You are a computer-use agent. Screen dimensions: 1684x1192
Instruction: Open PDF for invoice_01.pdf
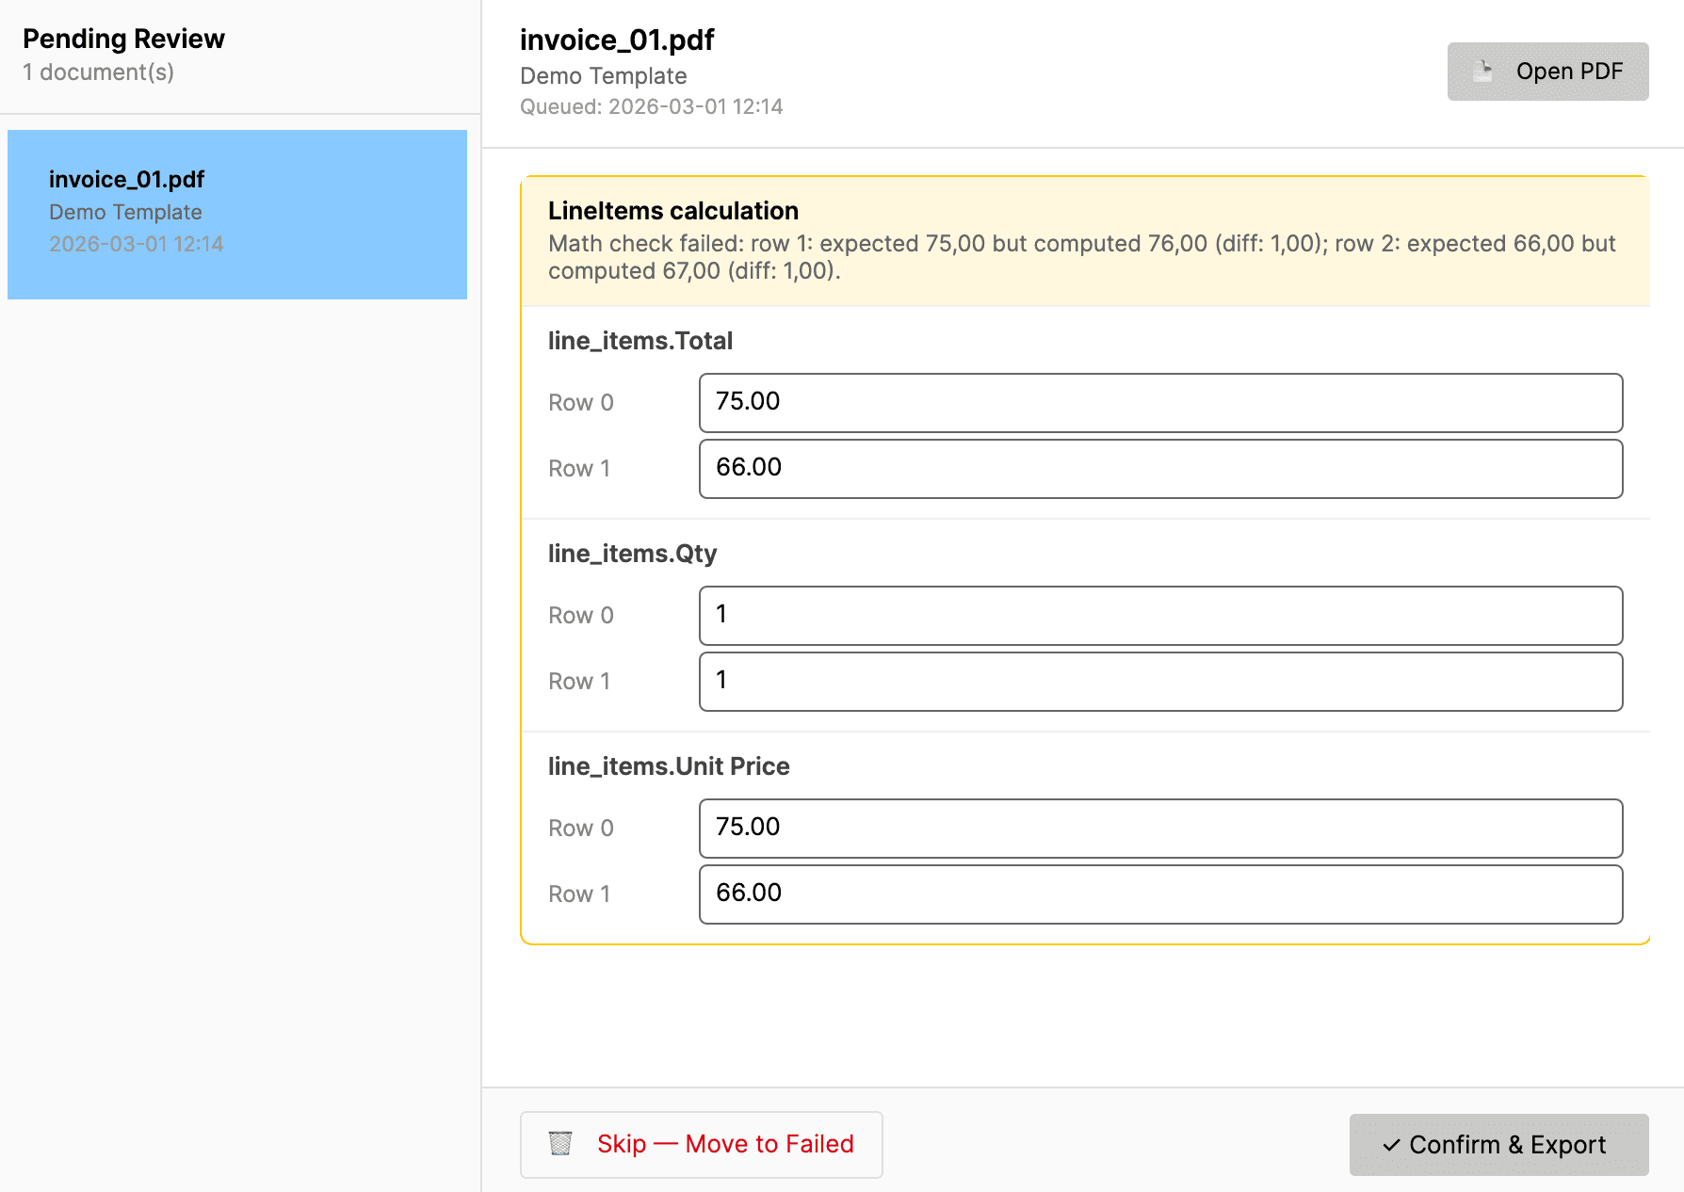click(1547, 71)
